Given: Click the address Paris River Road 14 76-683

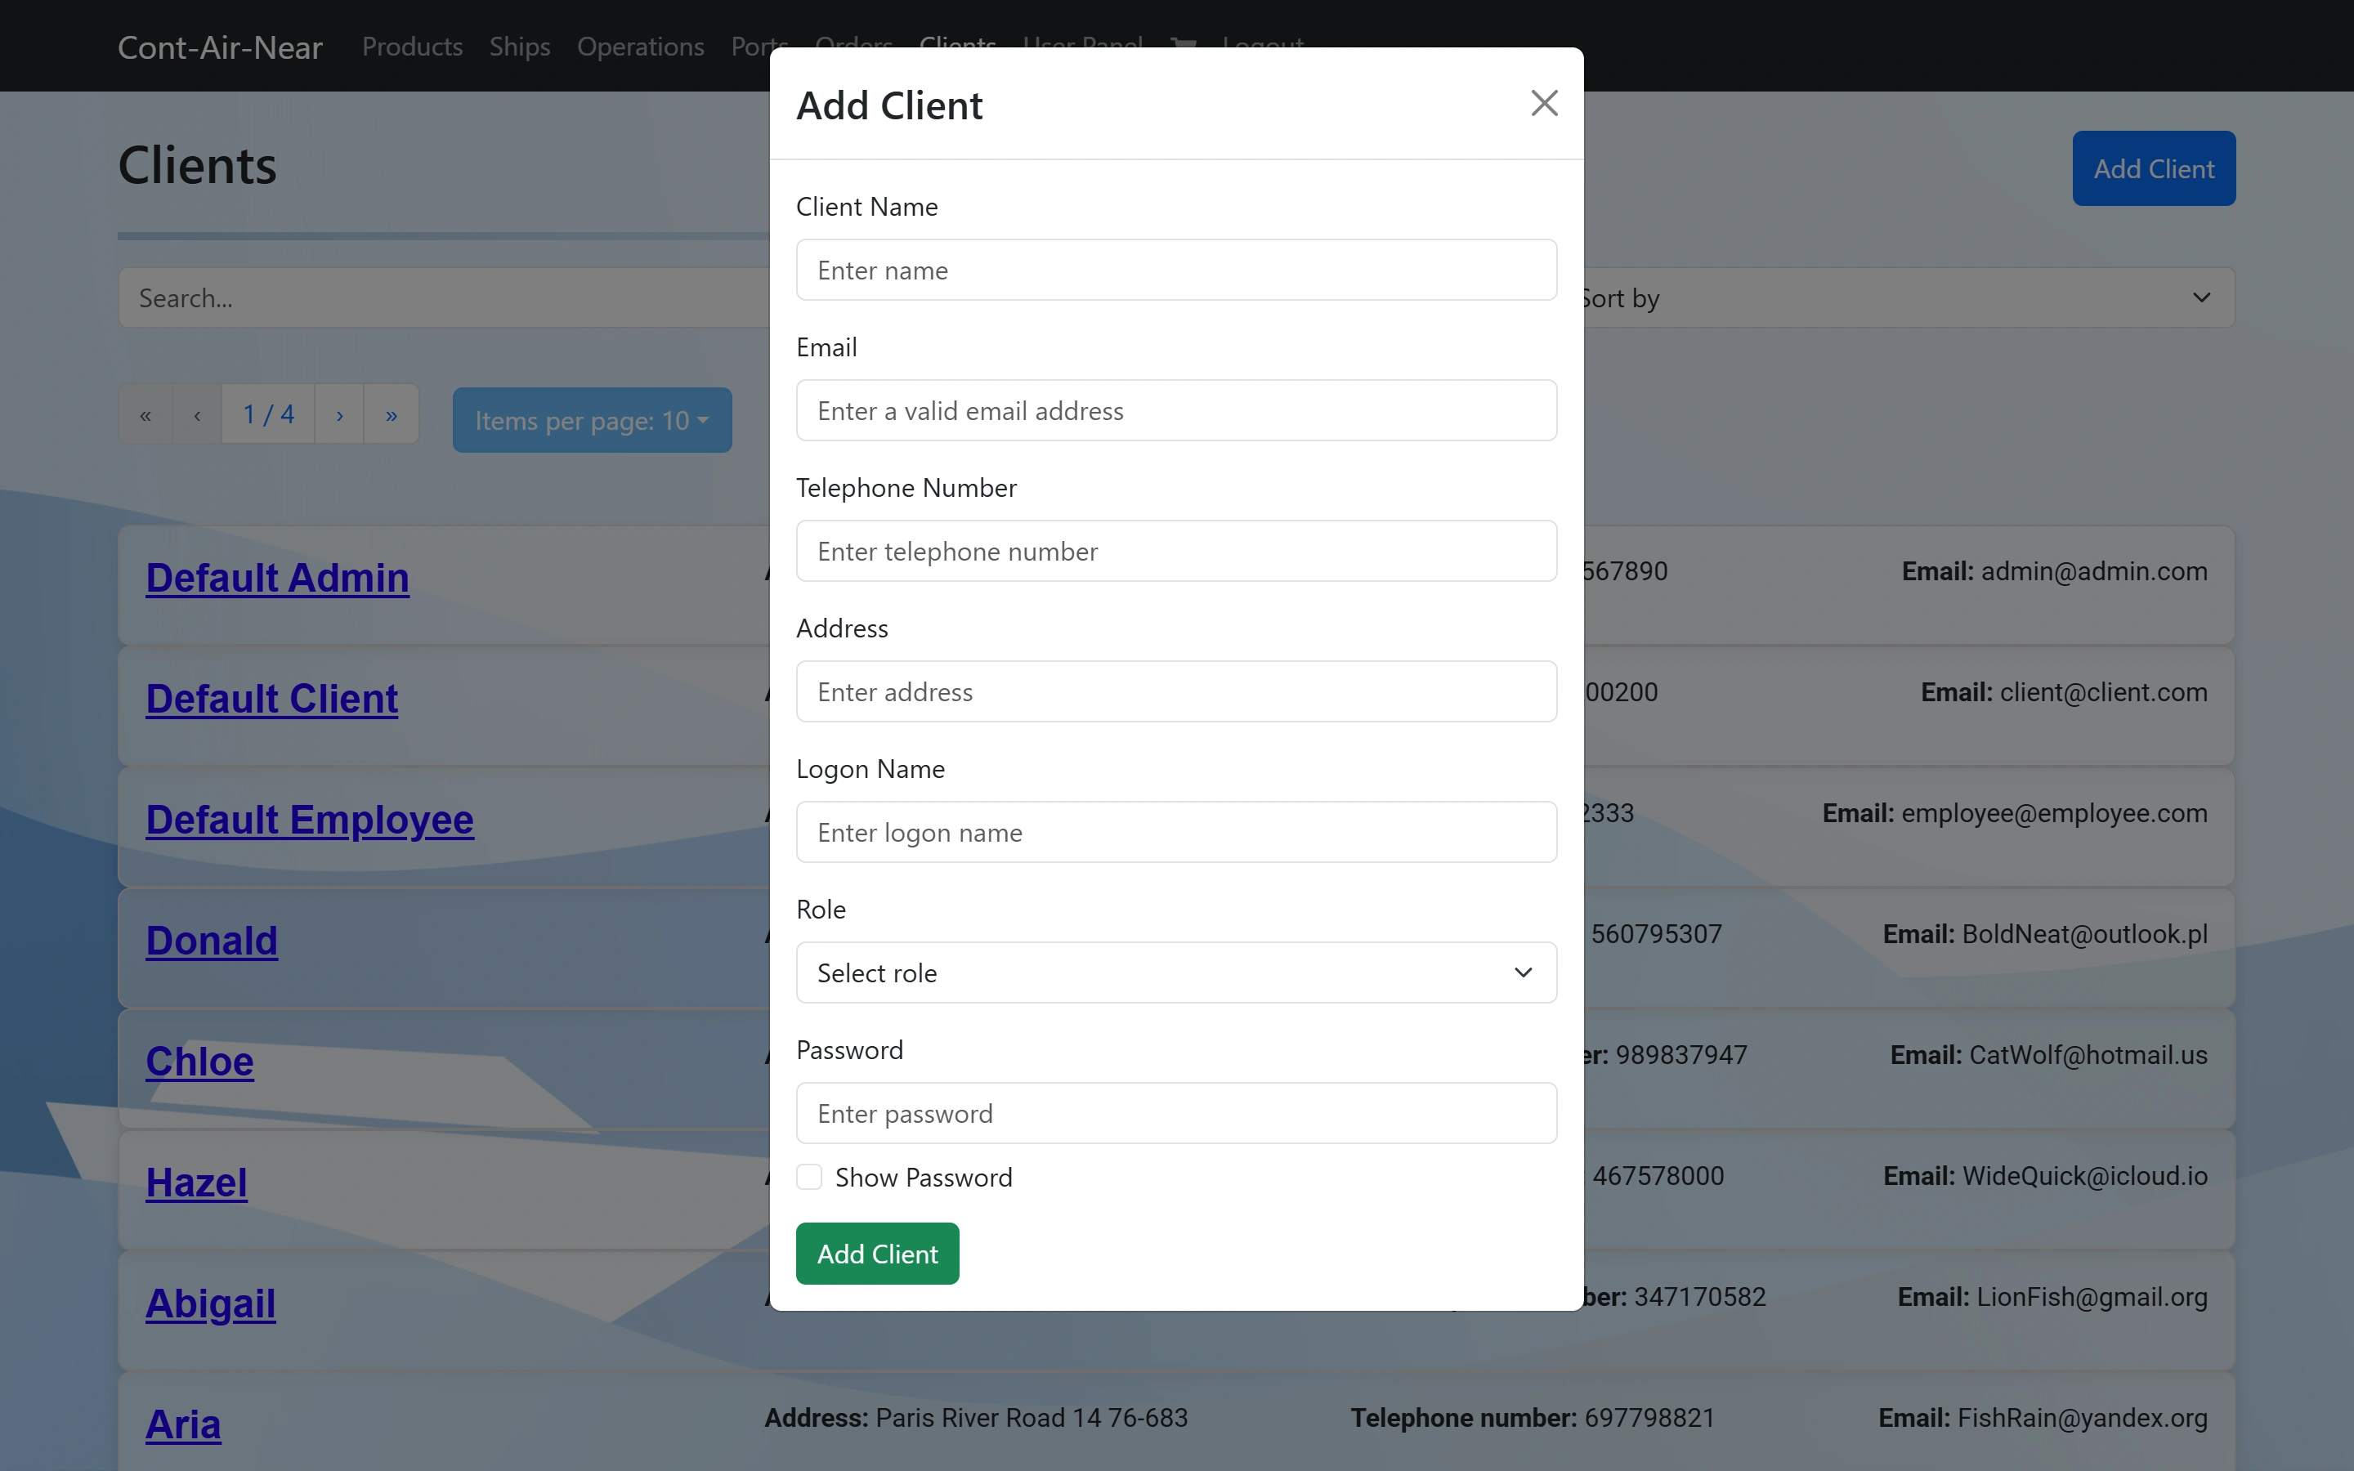Looking at the screenshot, I should (1032, 1418).
